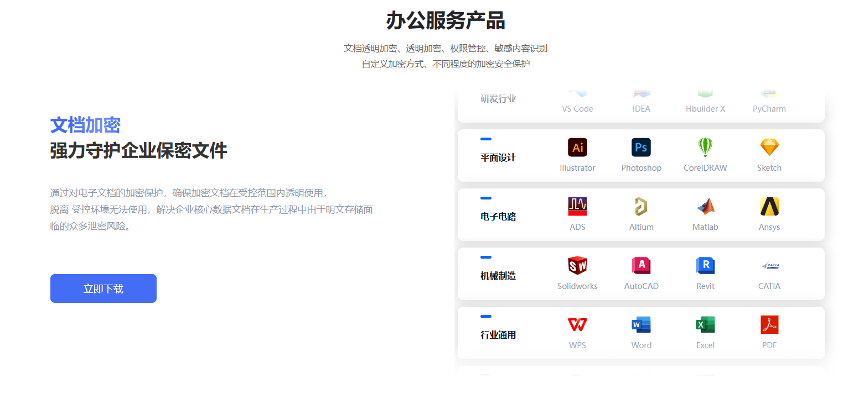Click the Solidworks text label
Viewport: 864px width, 394px height.
tap(577, 286)
